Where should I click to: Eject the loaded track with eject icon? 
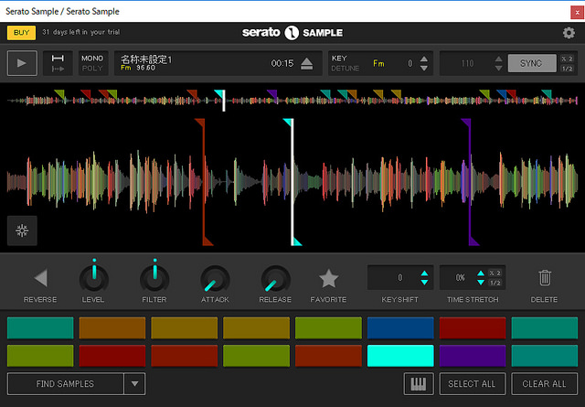[x=307, y=63]
